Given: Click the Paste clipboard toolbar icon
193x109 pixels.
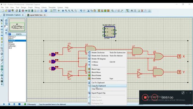Looking at the screenshot, I should 95,11.
